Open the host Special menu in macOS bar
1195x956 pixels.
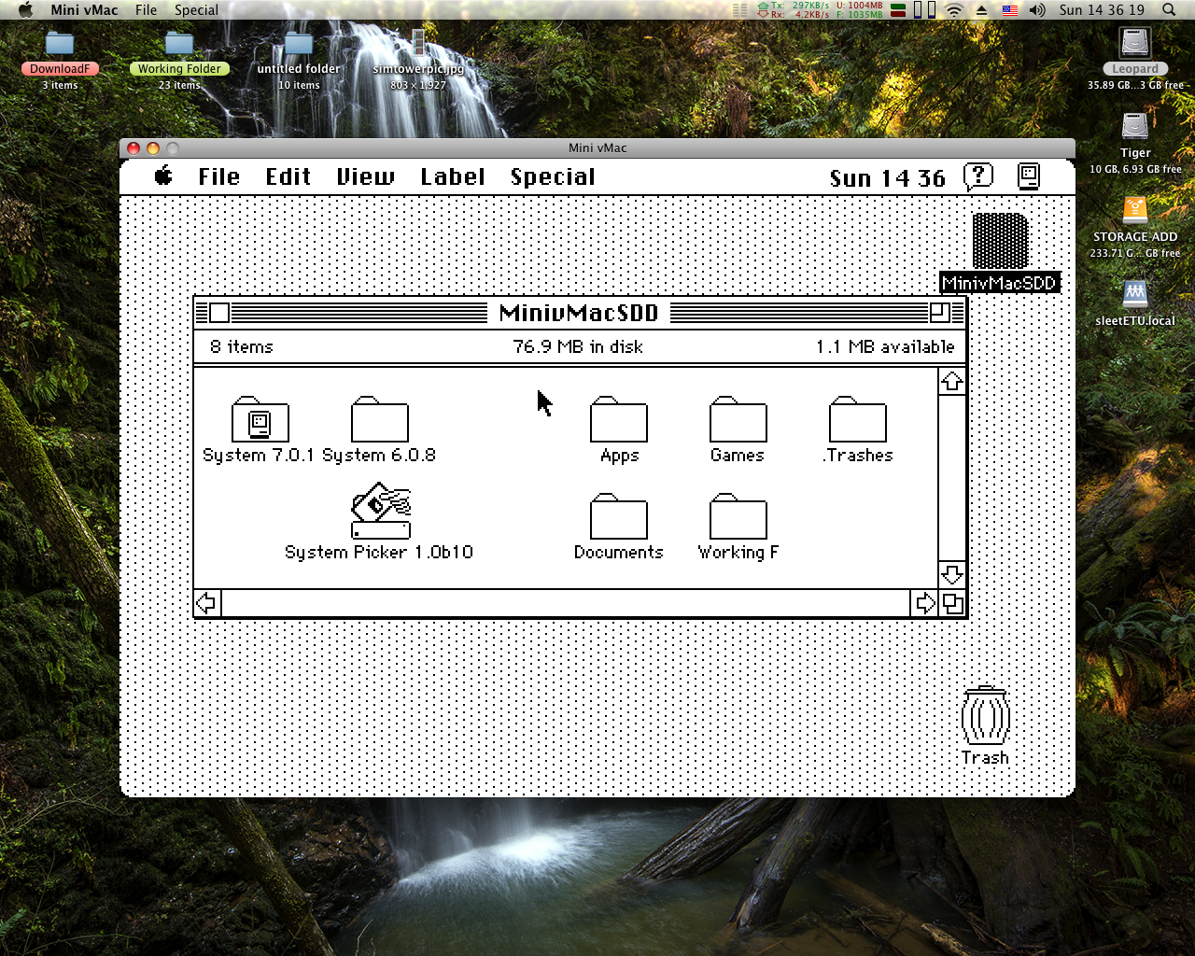click(x=196, y=10)
